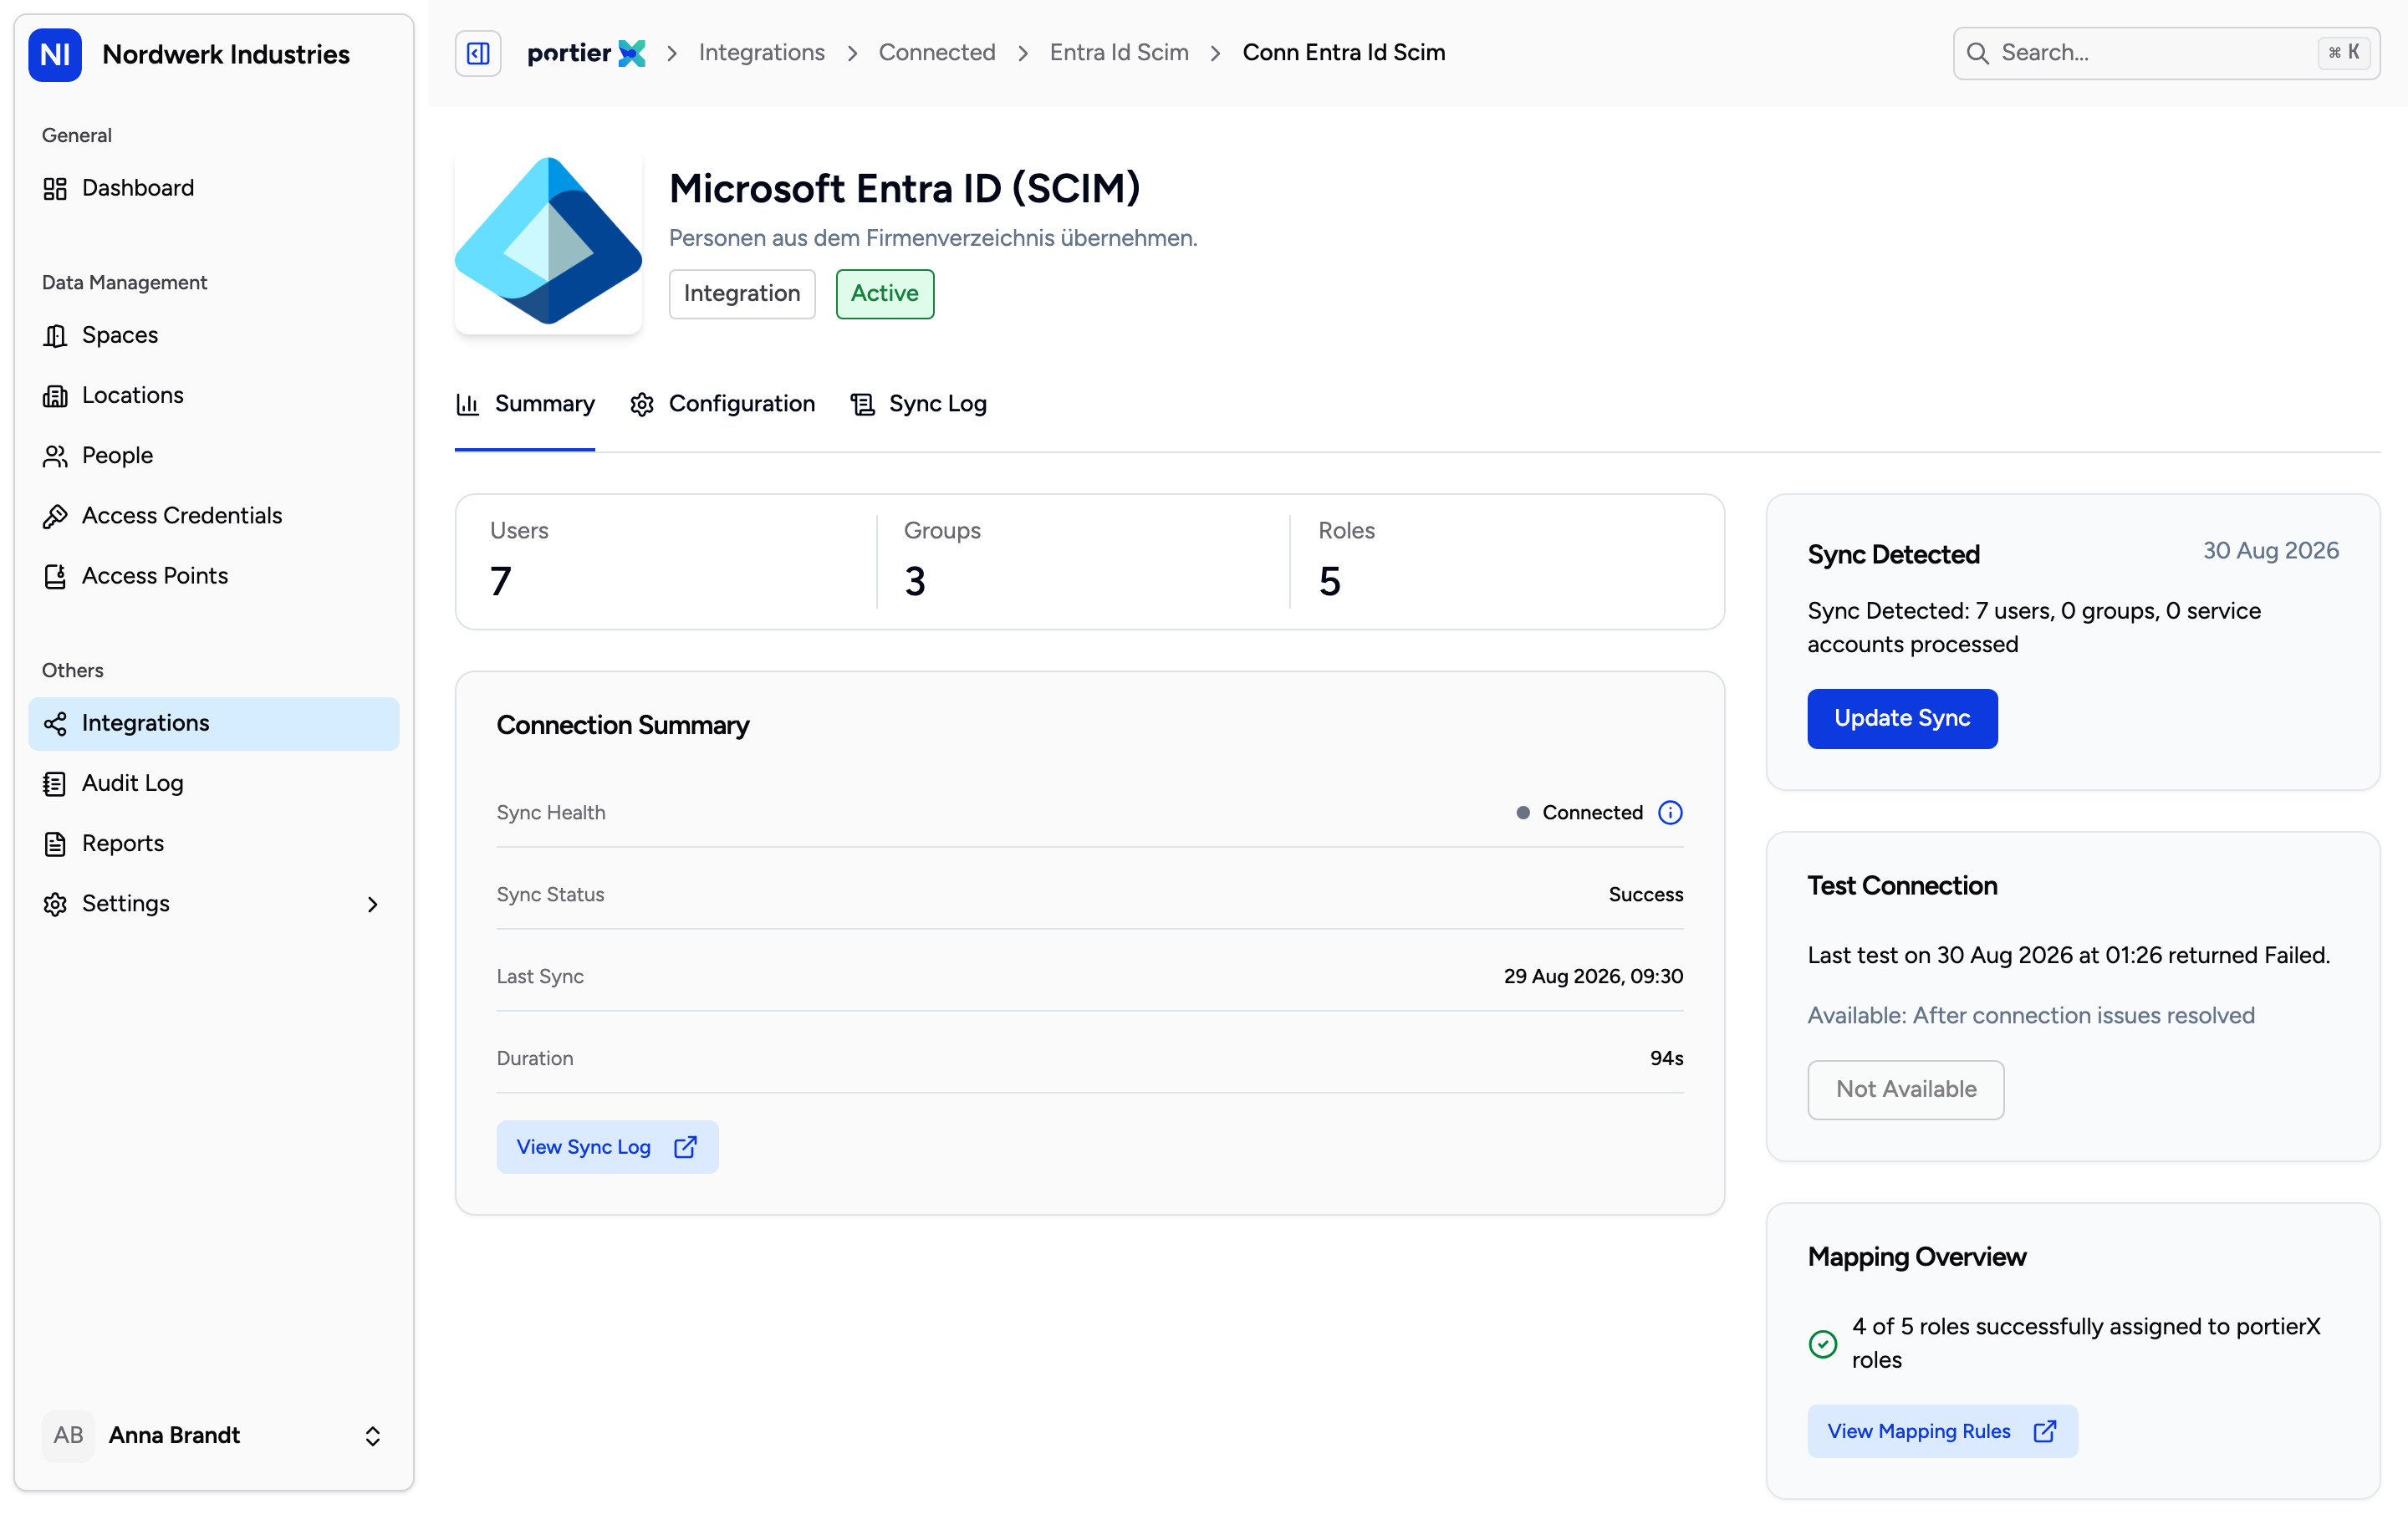Click the search magnifier icon
Image resolution: width=2408 pixels, height=1540 pixels.
coord(1977,53)
